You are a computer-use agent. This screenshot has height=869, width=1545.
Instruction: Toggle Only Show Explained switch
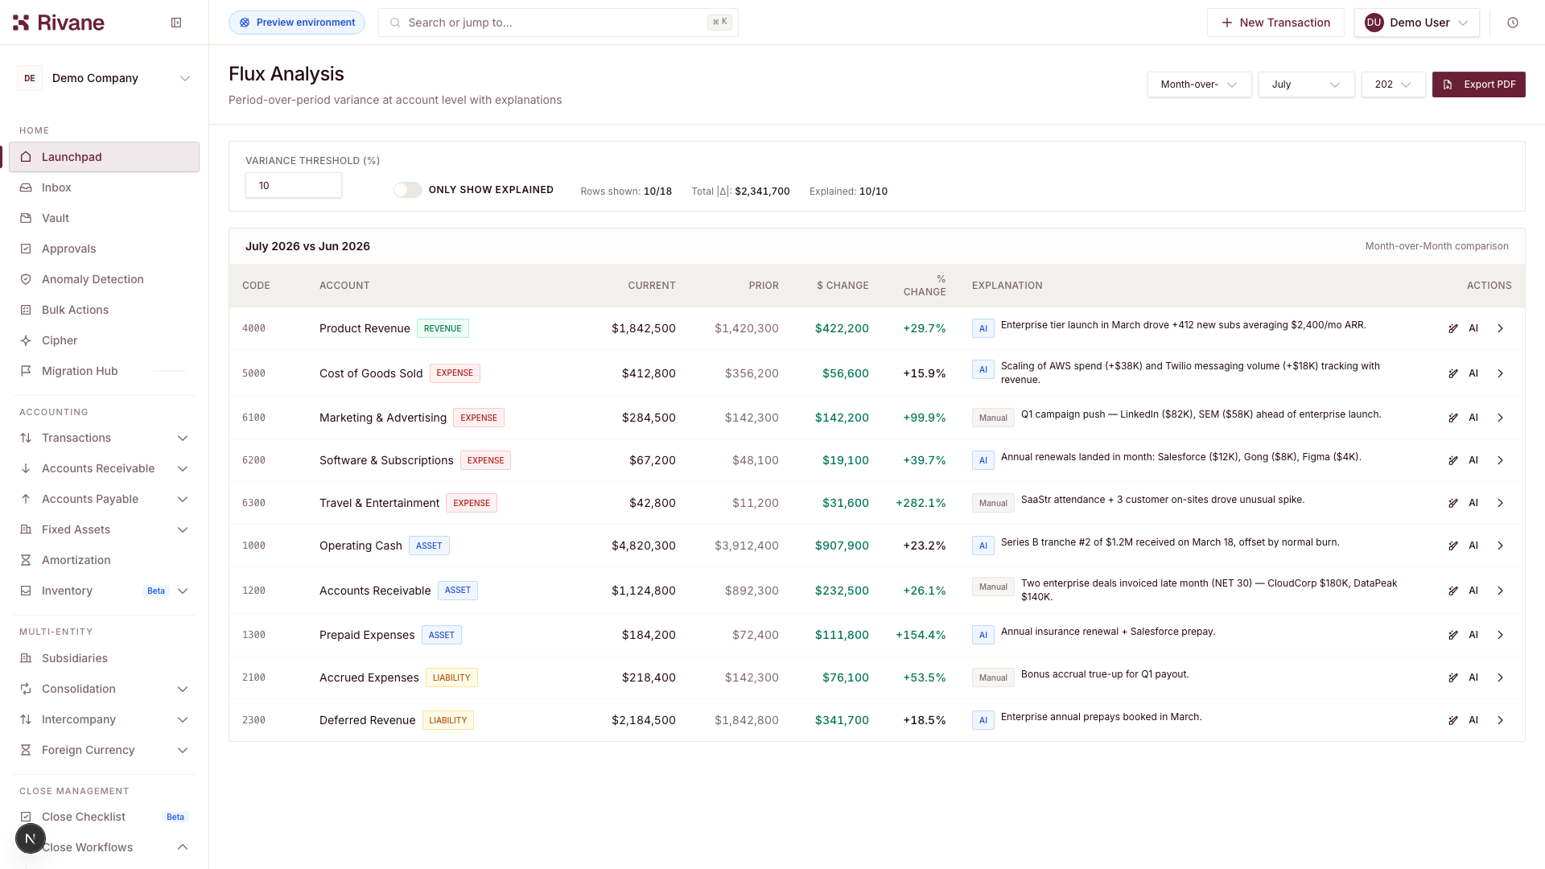click(x=407, y=190)
